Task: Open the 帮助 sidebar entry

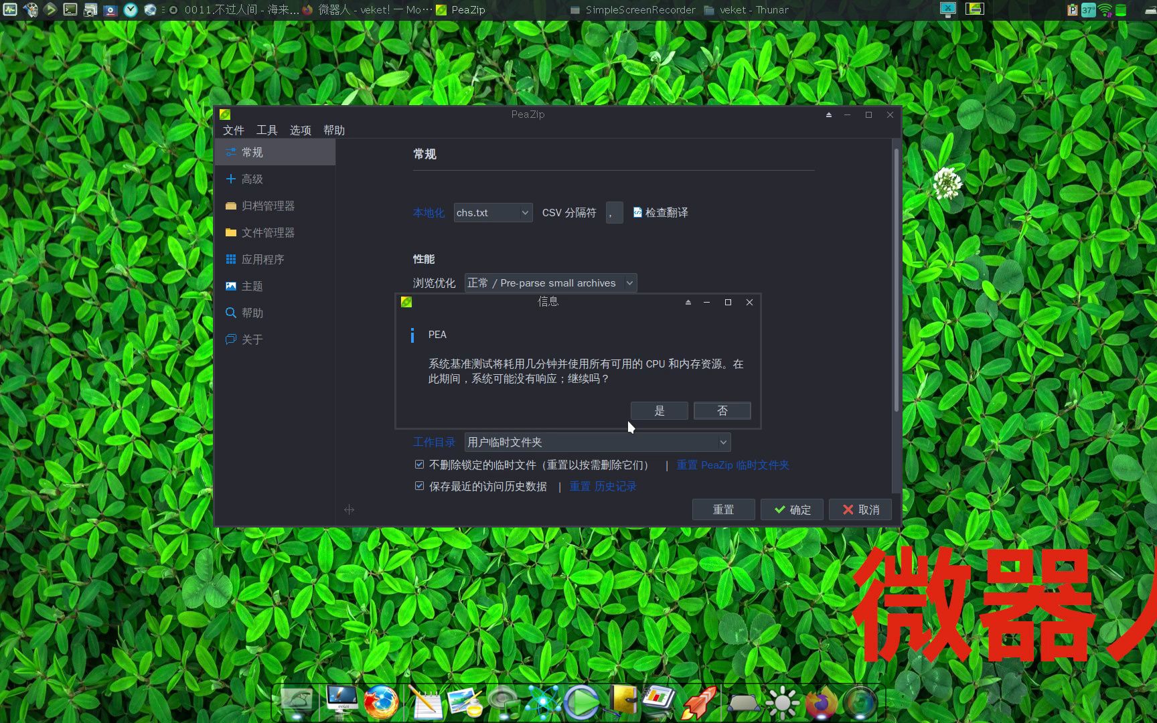Action: 275,313
